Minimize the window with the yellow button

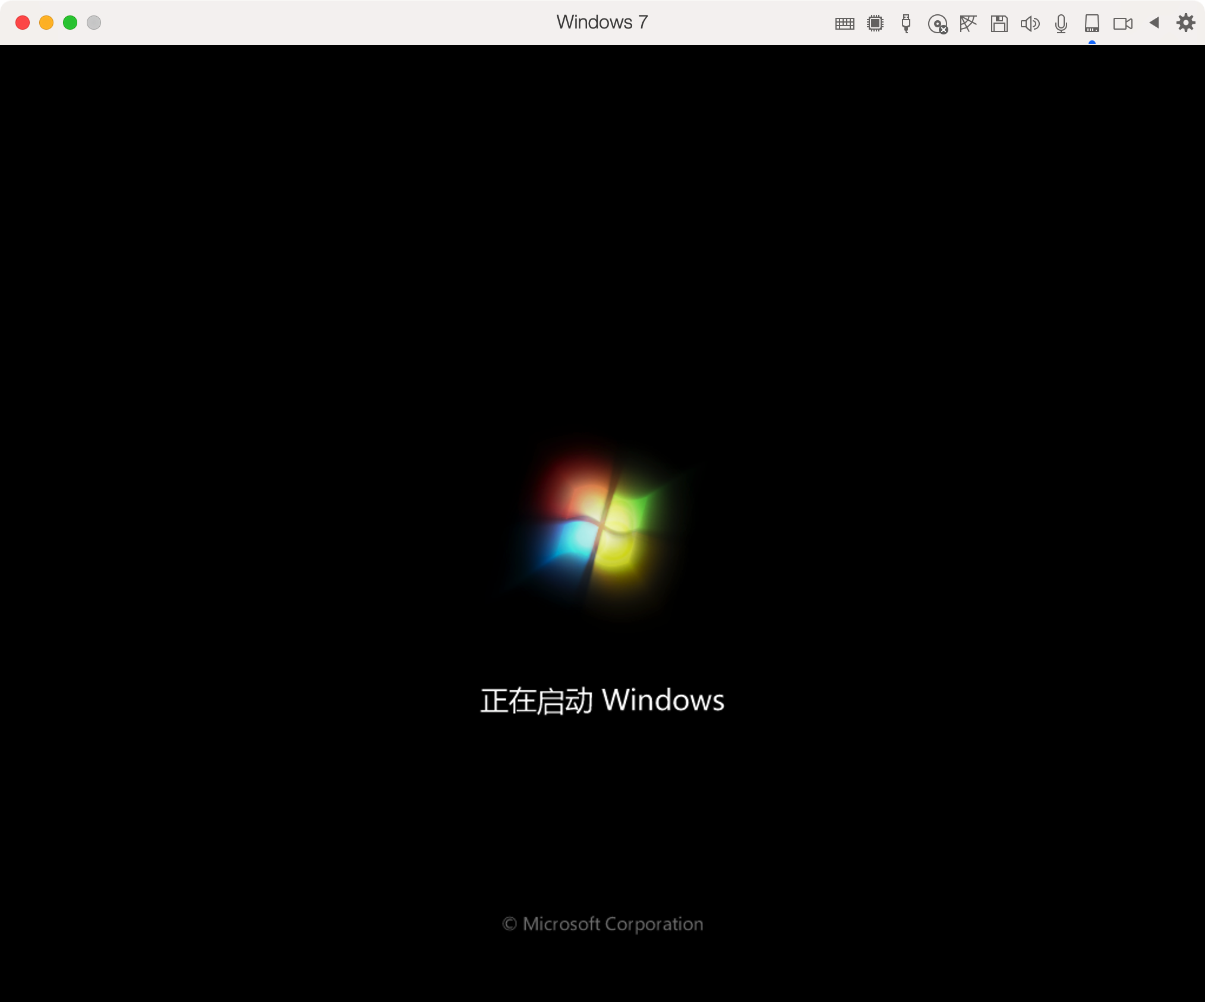pyautogui.click(x=46, y=23)
